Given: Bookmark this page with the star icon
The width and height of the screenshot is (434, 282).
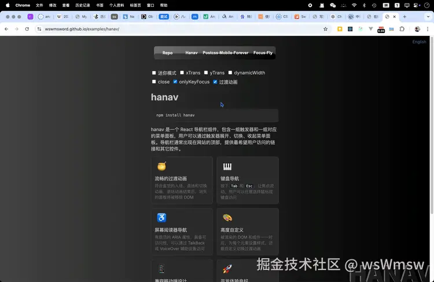Looking at the screenshot, I should pyautogui.click(x=325, y=29).
